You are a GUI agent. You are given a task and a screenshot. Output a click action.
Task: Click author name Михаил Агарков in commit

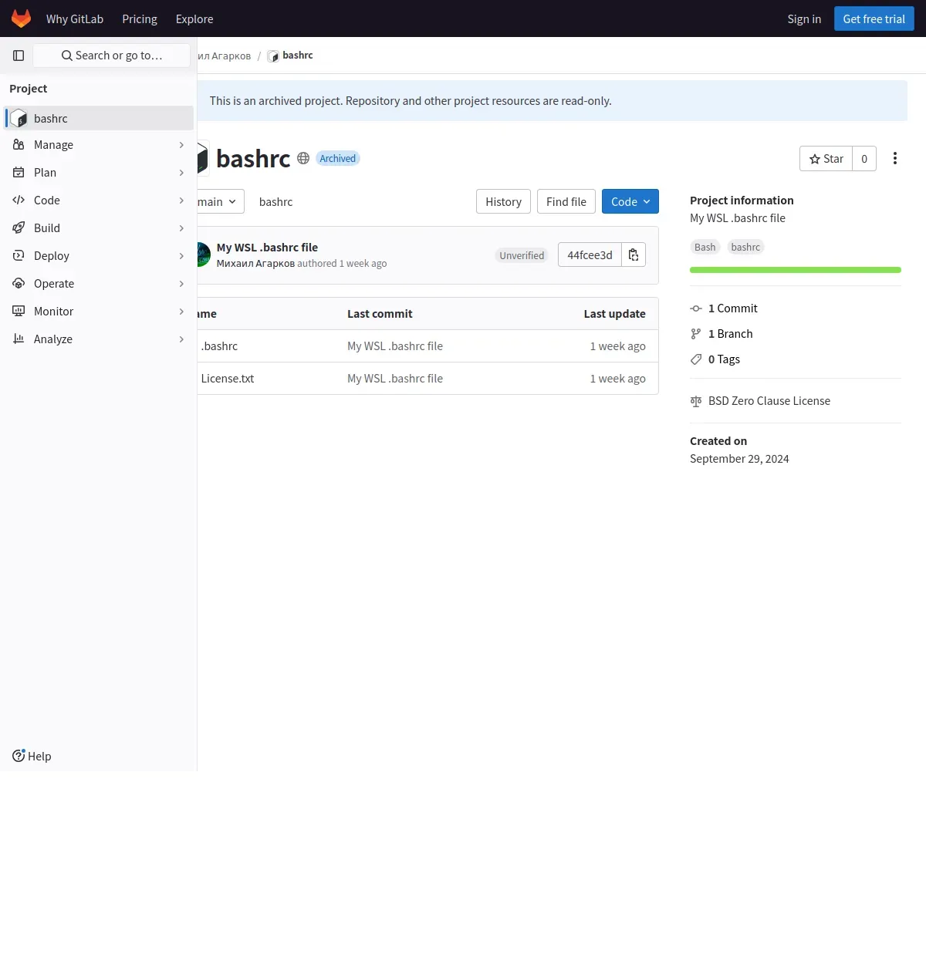[x=255, y=264]
